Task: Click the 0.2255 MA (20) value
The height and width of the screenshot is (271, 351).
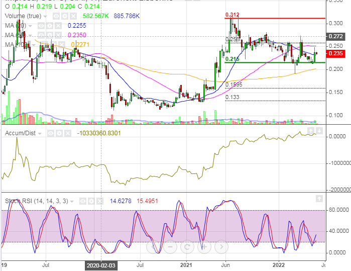Action: point(77,26)
